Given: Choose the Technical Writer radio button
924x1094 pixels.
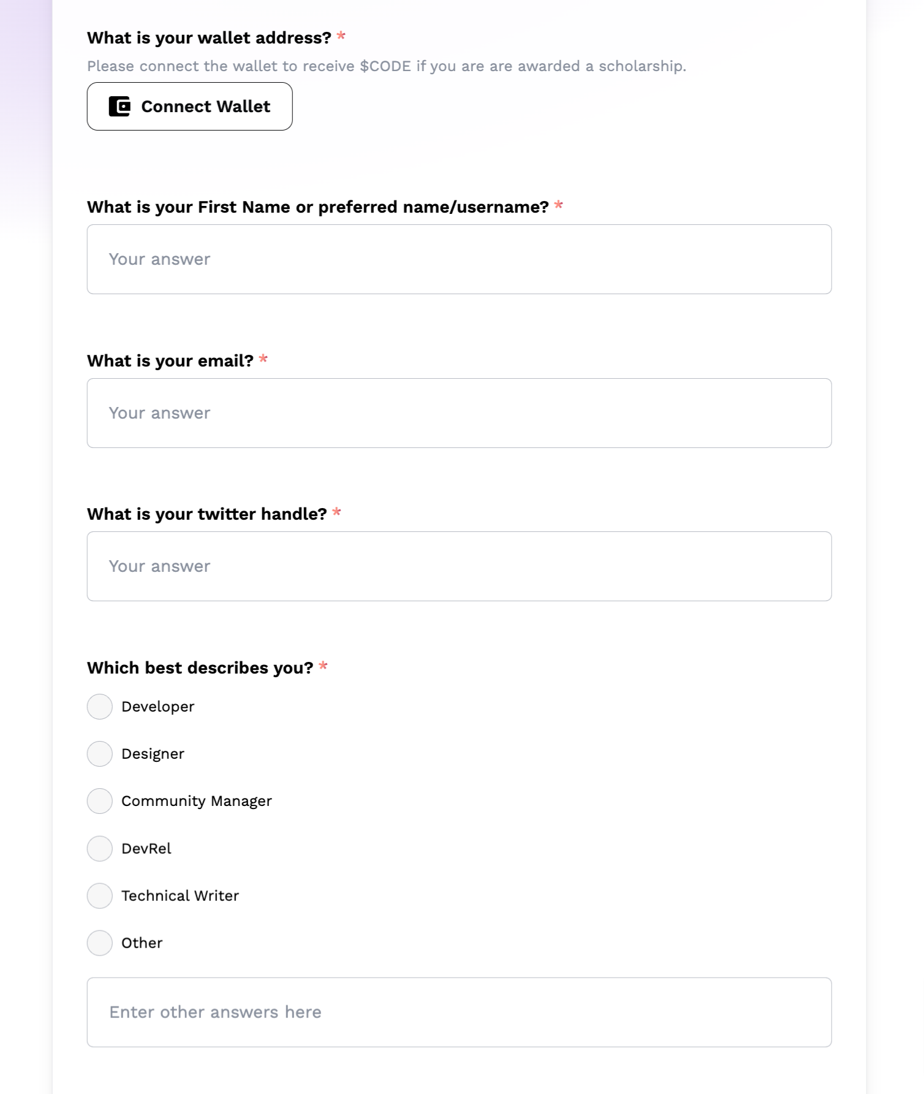Looking at the screenshot, I should (100, 896).
